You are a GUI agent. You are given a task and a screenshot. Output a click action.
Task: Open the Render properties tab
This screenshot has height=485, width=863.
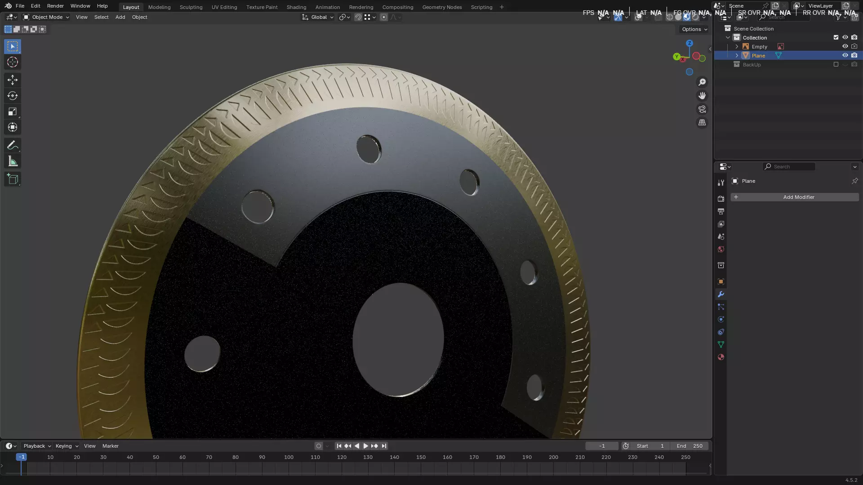coord(721,198)
